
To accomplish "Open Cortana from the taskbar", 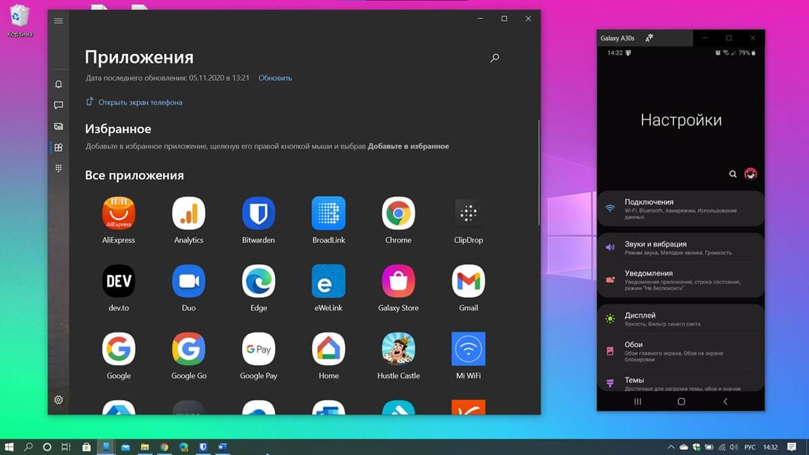I will (x=47, y=447).
